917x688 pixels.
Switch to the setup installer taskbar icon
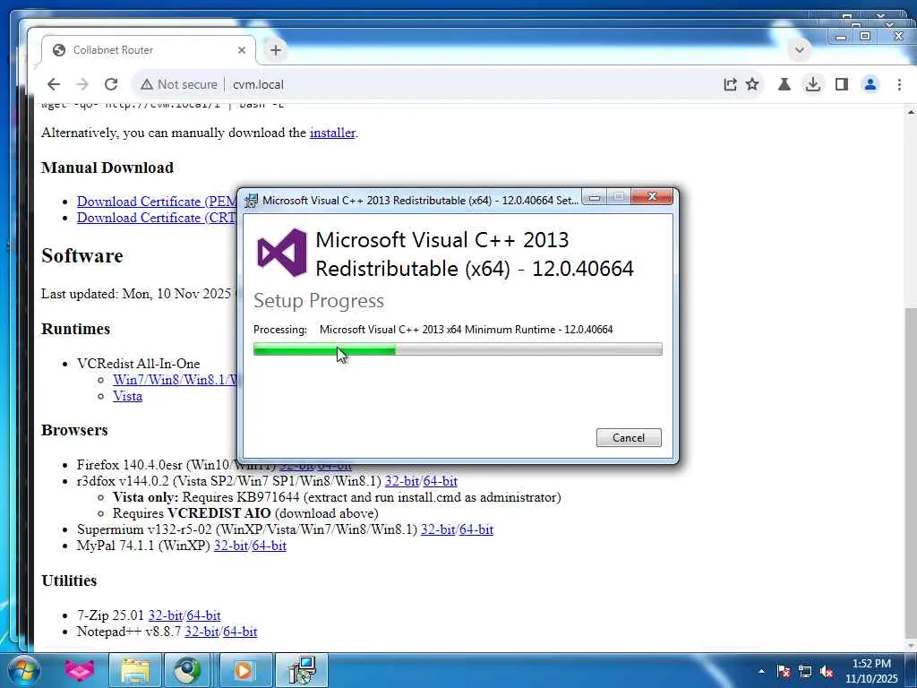point(301,670)
